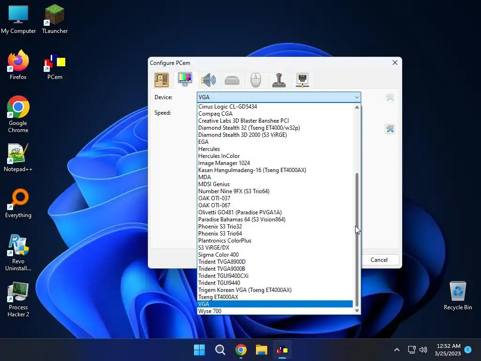Choose Sigma Color 400

point(275,255)
